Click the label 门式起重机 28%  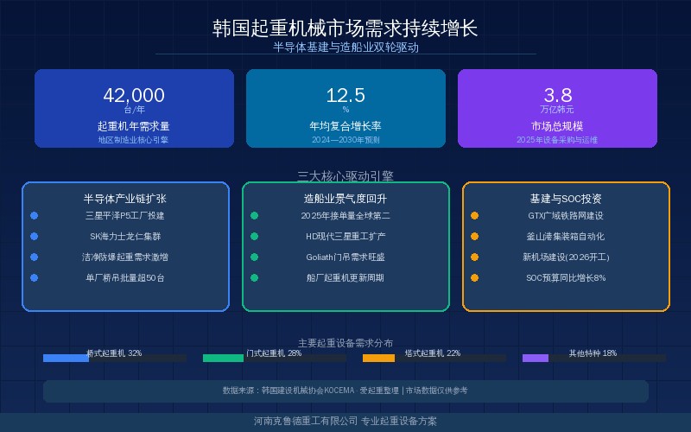[x=274, y=353]
